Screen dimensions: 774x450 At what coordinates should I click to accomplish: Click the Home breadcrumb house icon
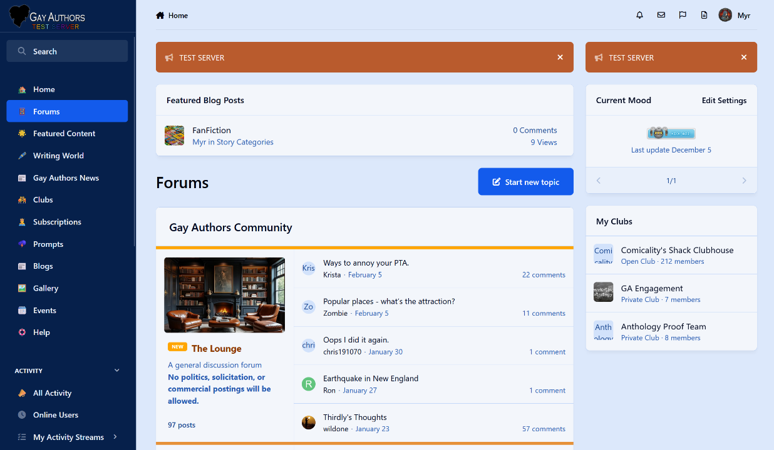[x=160, y=16]
